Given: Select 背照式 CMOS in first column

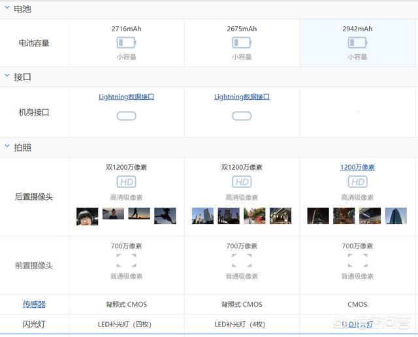Looking at the screenshot, I should (126, 304).
